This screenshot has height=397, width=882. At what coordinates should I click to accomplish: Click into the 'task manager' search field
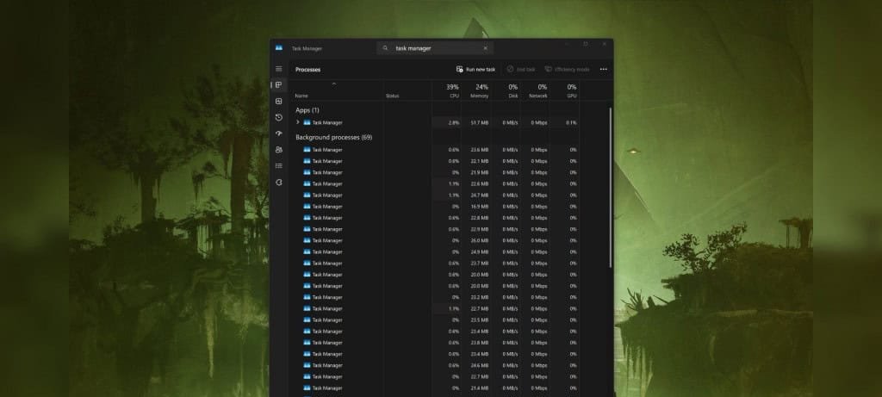436,48
